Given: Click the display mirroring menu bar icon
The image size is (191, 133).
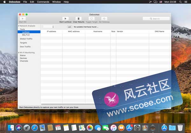Looking at the screenshot, I should (155, 2).
